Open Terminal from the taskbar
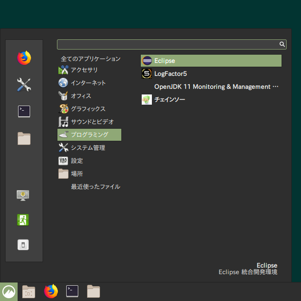Image resolution: width=301 pixels, height=301 pixels. click(72, 291)
